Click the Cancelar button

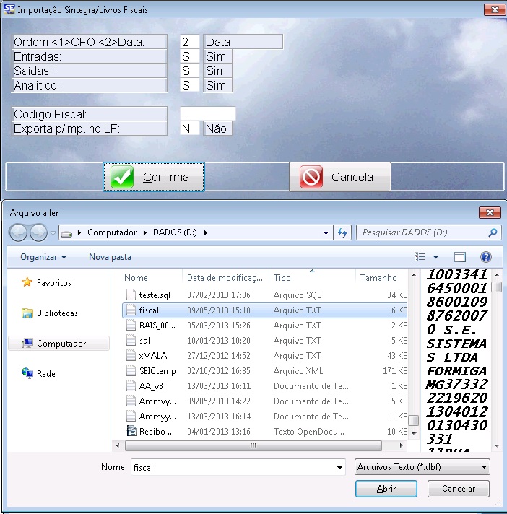458,489
